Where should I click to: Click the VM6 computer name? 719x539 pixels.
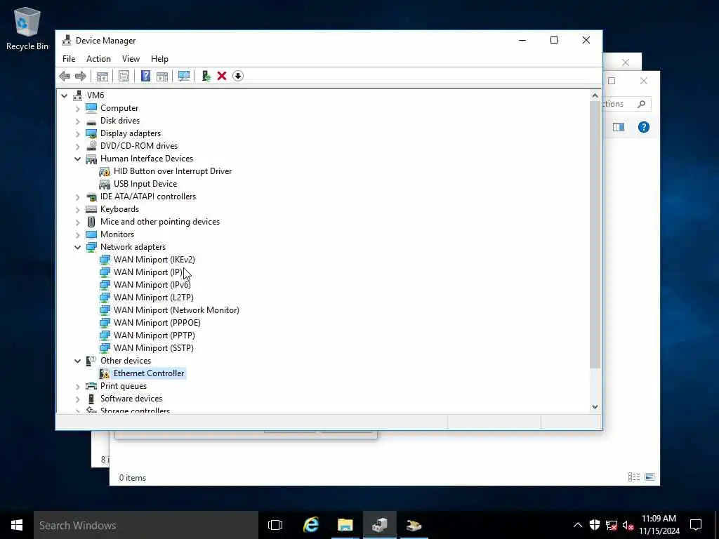point(95,95)
